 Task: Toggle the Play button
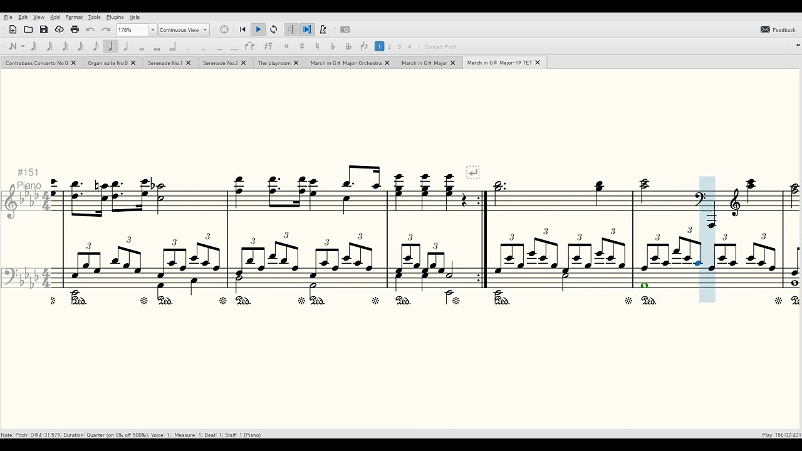click(x=258, y=29)
